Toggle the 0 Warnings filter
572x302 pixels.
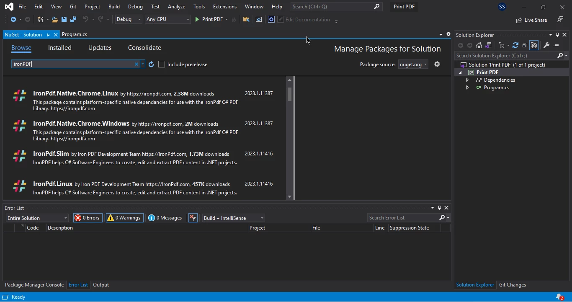click(x=124, y=218)
